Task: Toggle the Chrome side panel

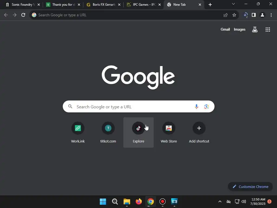Action: click(x=254, y=15)
